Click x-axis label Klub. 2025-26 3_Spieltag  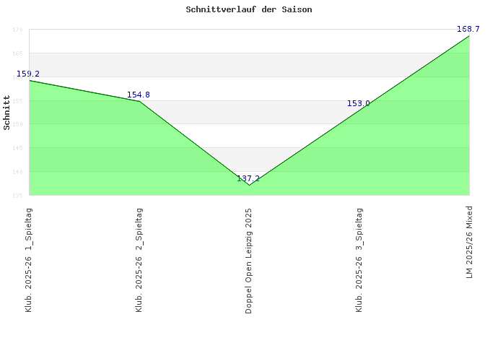[359, 260]
